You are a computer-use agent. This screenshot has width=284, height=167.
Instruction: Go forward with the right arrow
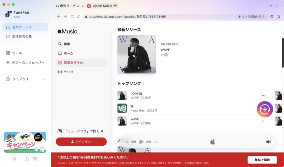[x=65, y=16]
